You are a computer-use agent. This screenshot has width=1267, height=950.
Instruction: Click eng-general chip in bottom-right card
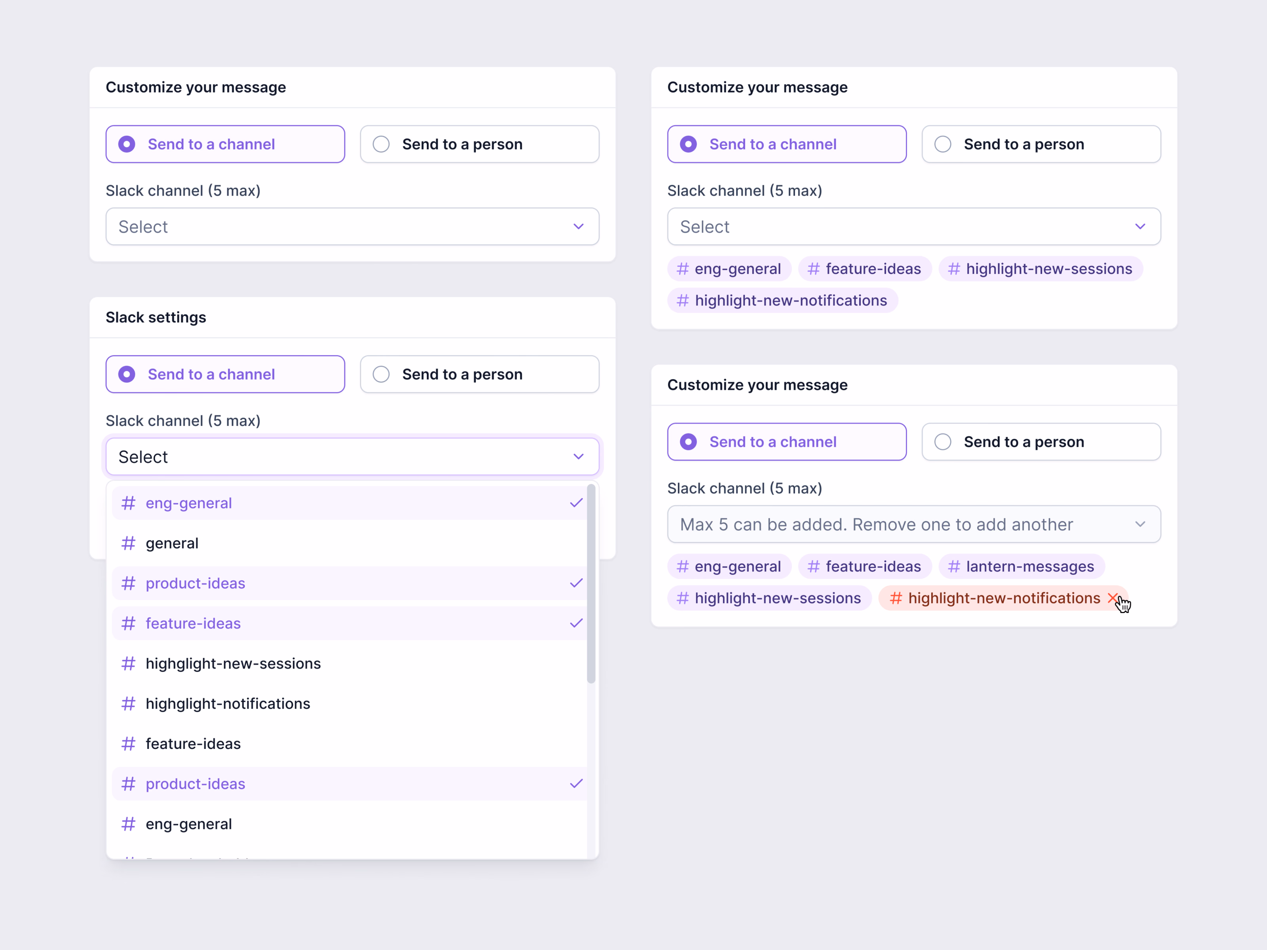click(729, 567)
